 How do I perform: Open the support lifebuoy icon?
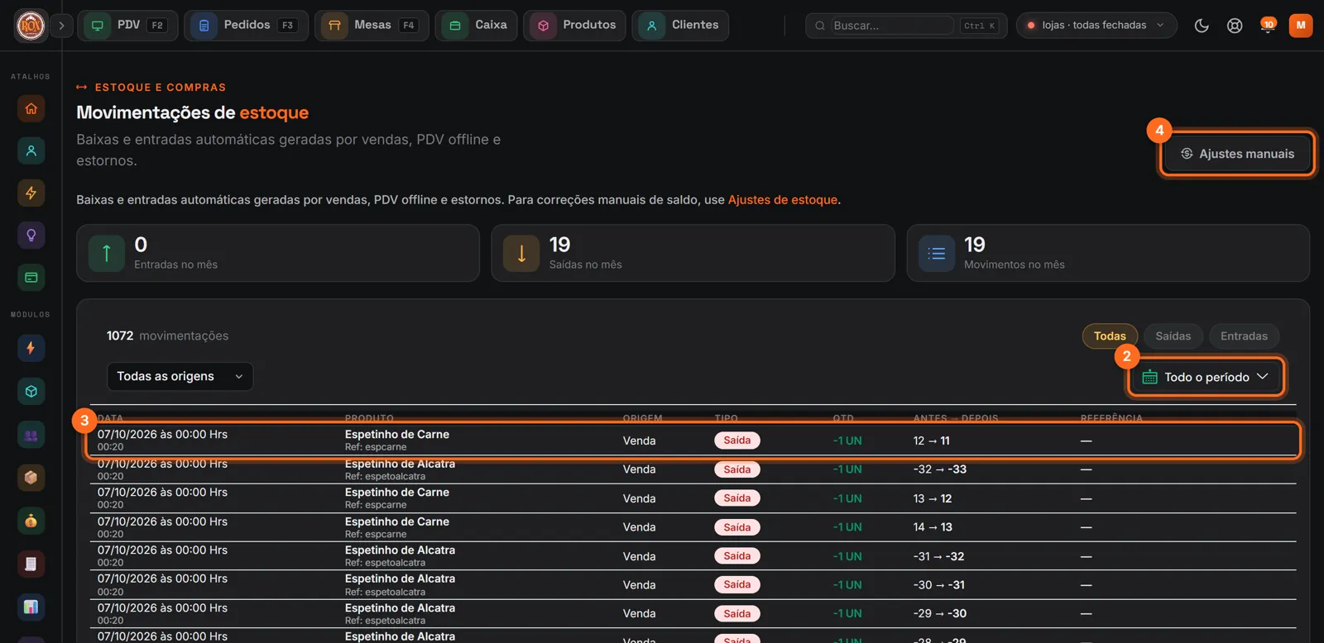(1235, 26)
